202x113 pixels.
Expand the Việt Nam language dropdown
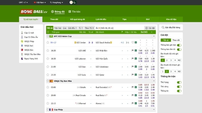click(x=40, y=3)
